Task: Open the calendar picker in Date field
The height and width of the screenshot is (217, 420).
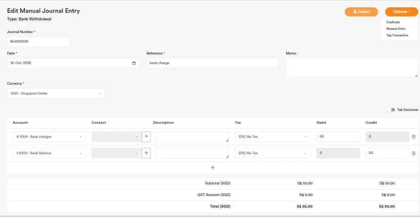Action: (x=134, y=63)
